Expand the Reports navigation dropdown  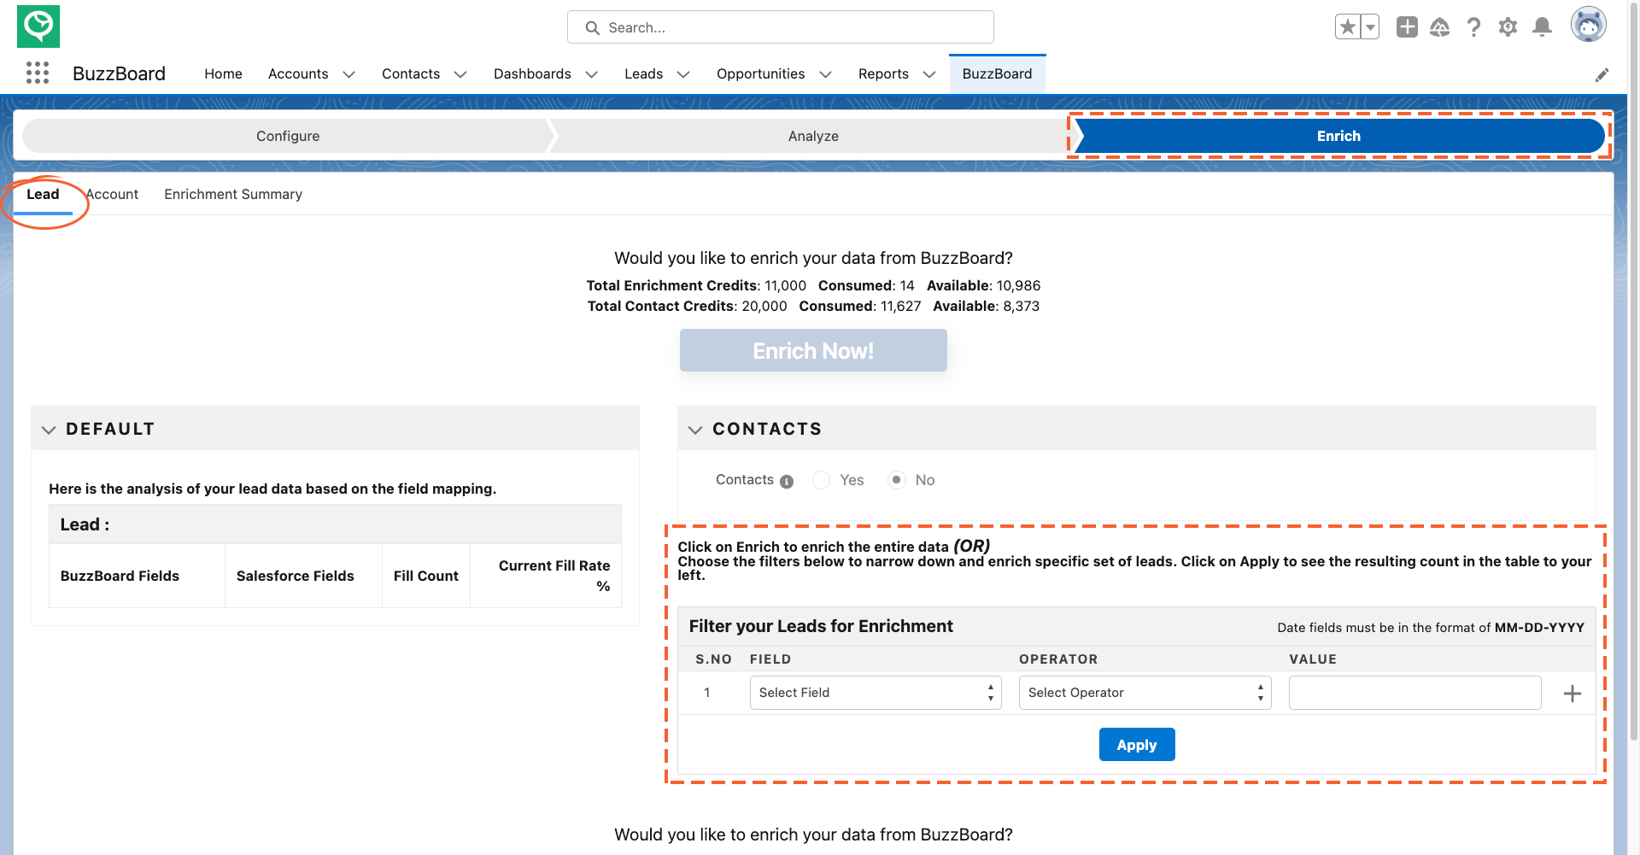click(x=929, y=74)
